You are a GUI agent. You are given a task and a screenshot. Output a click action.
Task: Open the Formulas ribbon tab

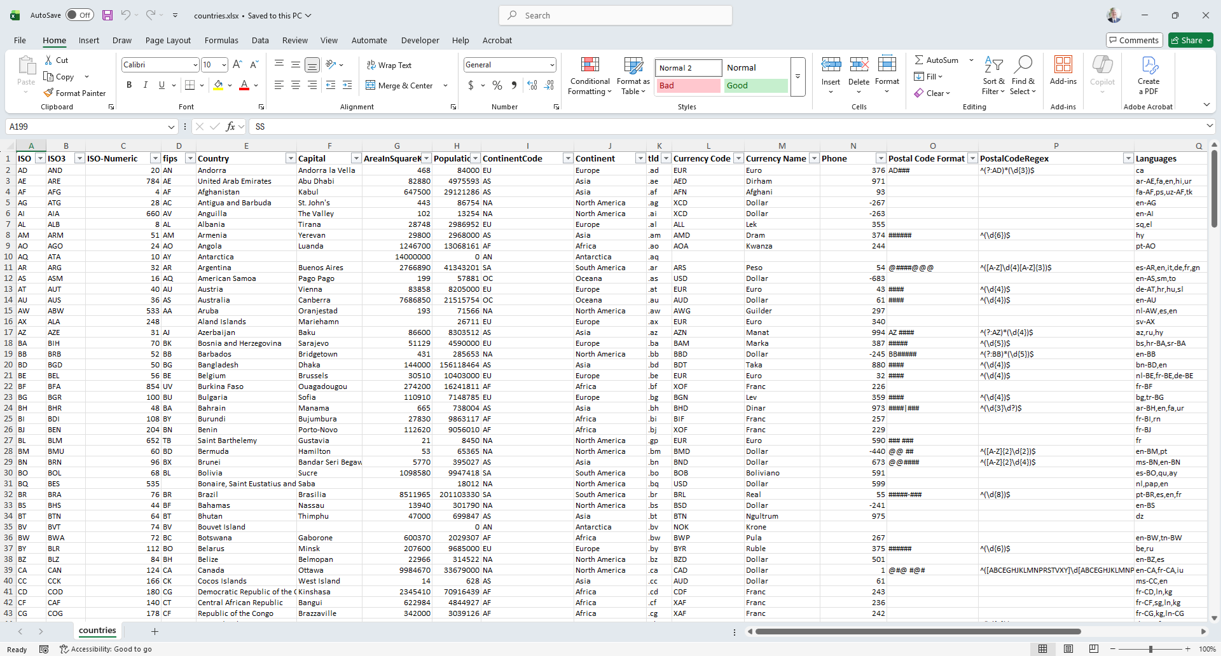(221, 40)
